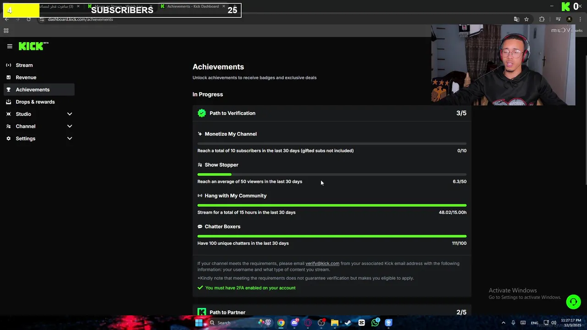Click the 2FA green checkmark icon
The width and height of the screenshot is (587, 330).
pyautogui.click(x=200, y=288)
